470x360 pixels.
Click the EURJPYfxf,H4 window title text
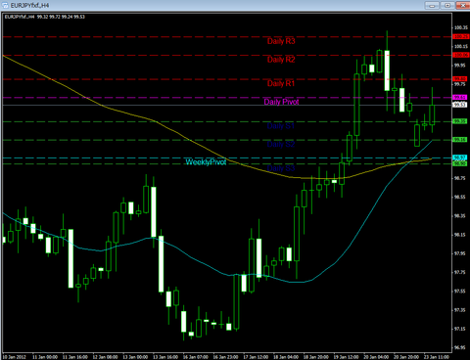point(29,6)
